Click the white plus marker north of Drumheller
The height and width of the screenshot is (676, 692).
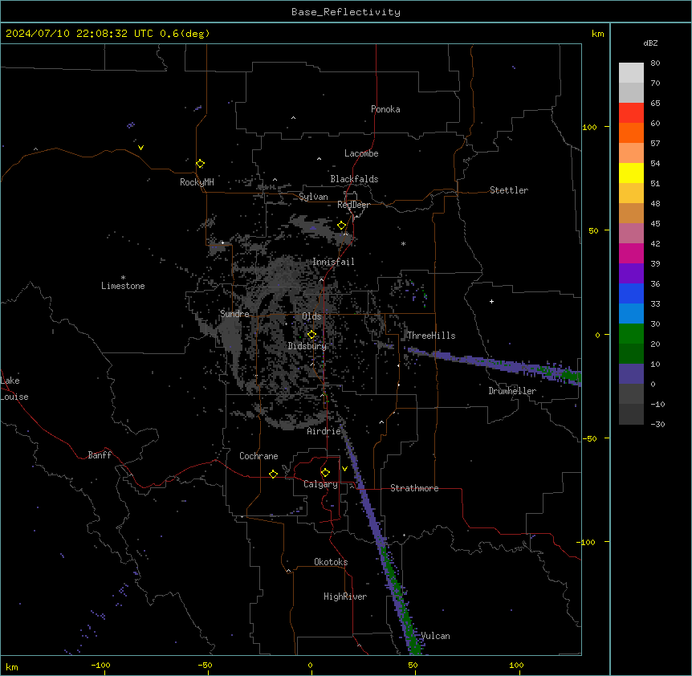pos(491,301)
